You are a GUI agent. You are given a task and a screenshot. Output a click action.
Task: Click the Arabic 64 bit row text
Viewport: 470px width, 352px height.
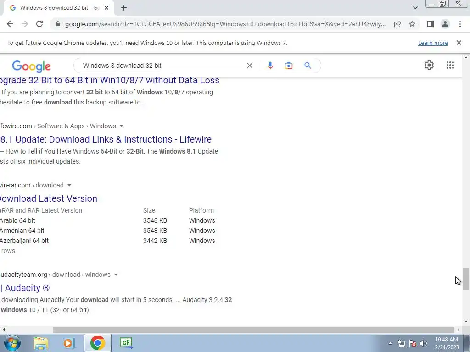[17, 220]
